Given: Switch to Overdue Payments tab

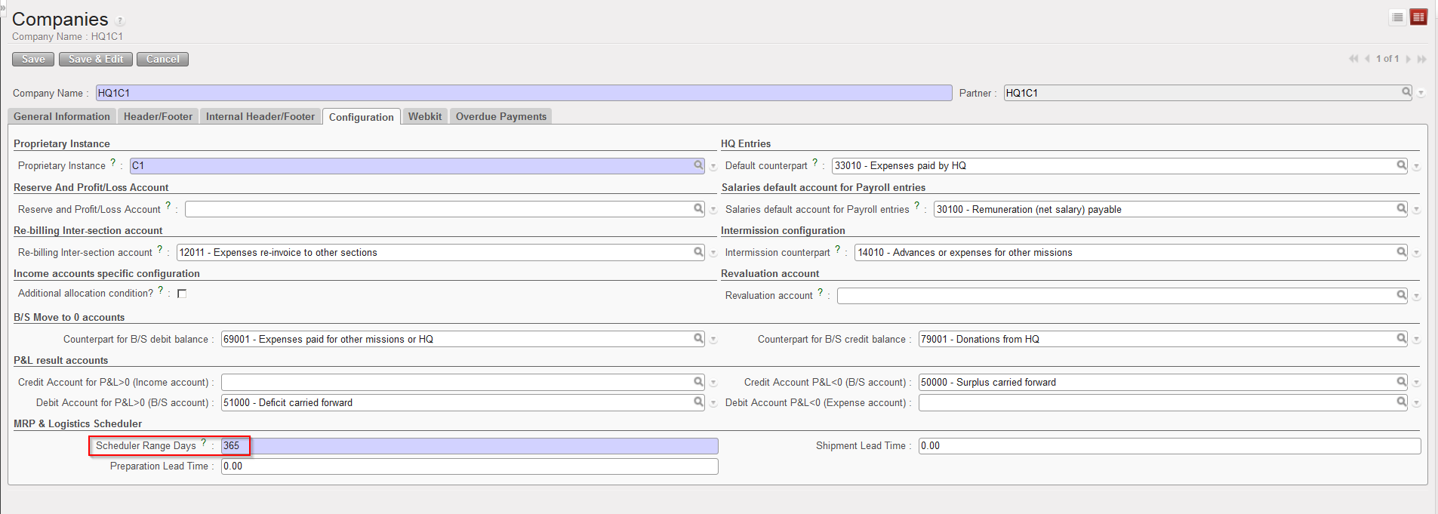Looking at the screenshot, I should click(500, 116).
